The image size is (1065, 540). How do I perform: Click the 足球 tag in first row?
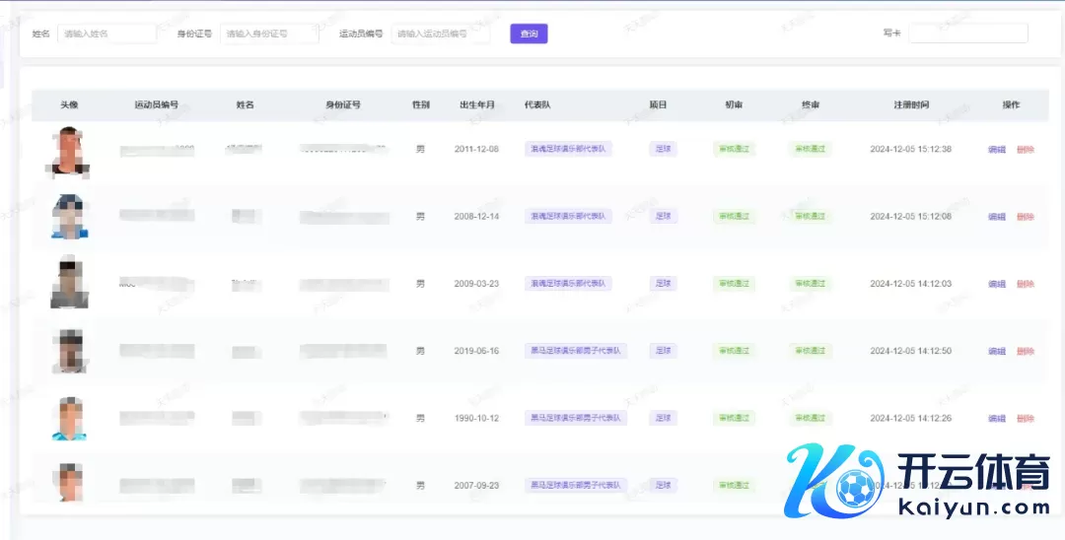pyautogui.click(x=663, y=150)
